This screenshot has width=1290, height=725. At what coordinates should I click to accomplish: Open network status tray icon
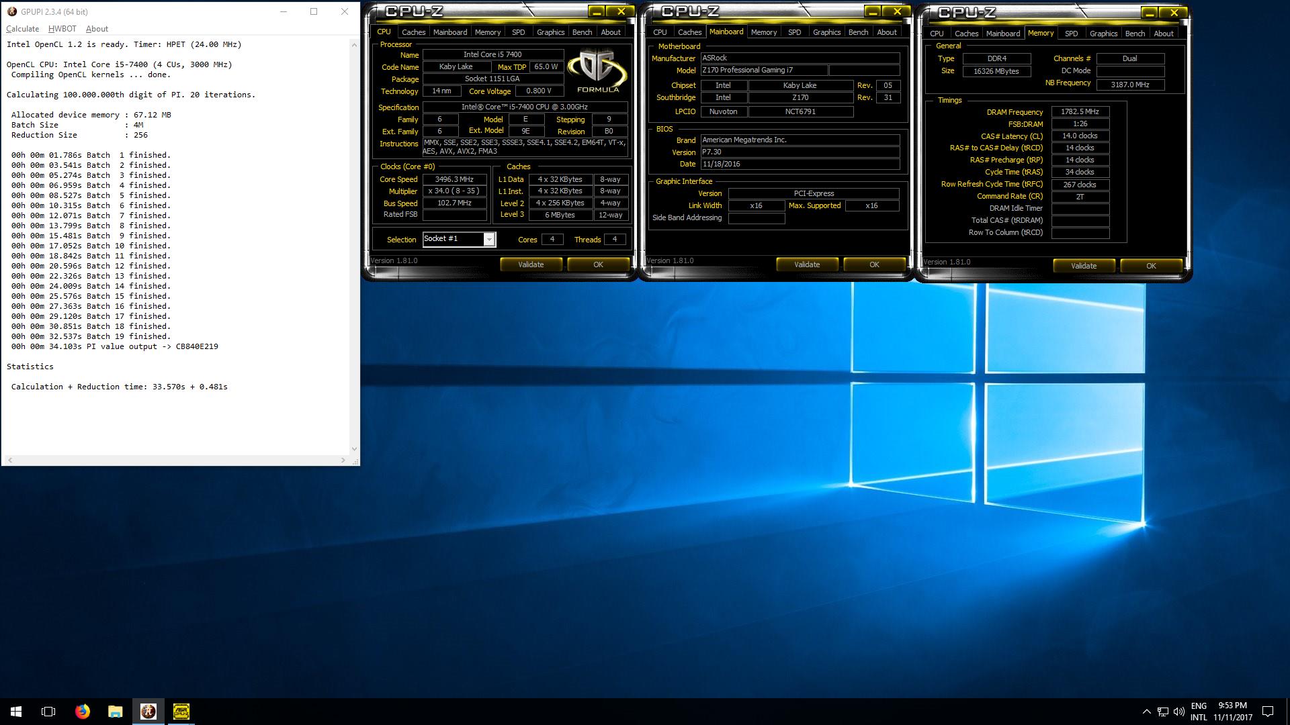[x=1162, y=712]
